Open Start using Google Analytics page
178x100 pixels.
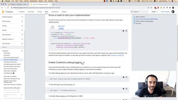click(x=11, y=57)
